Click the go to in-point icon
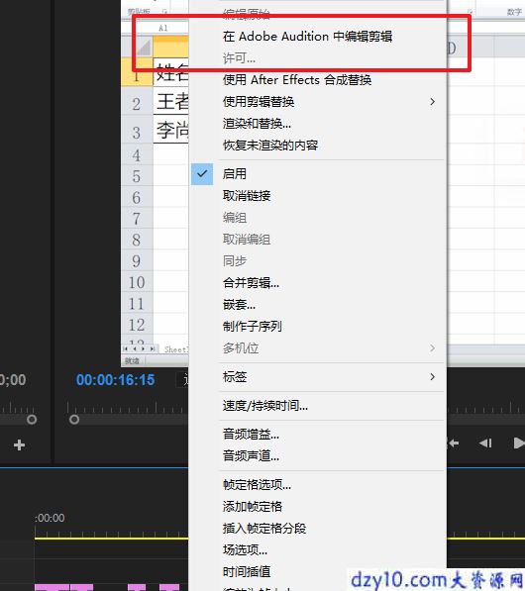 [x=453, y=443]
